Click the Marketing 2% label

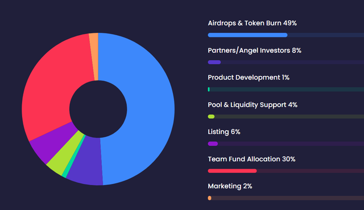230,186
